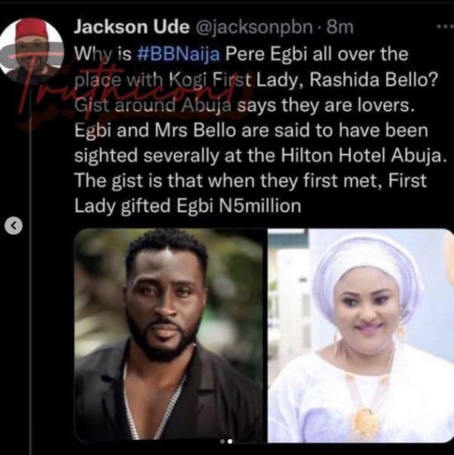Open the @jacksonpbn handle link

254,27
